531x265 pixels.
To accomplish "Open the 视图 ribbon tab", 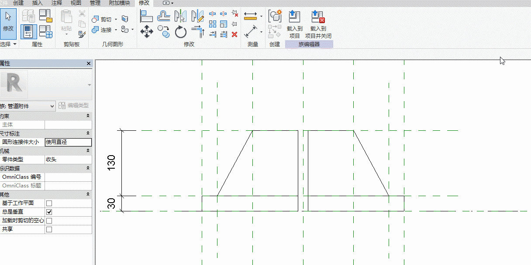I will [x=76, y=3].
